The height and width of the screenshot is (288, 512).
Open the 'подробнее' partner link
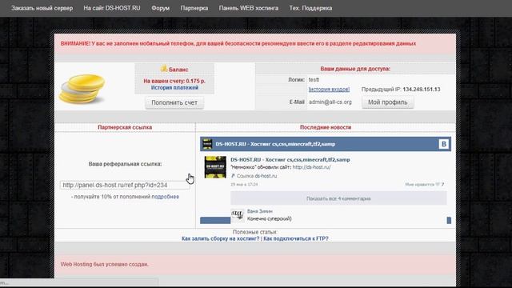point(166,197)
